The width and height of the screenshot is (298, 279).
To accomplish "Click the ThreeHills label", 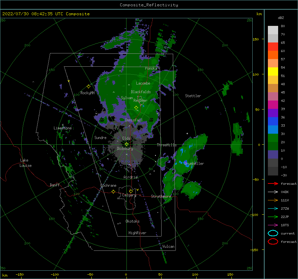I will tap(167, 145).
